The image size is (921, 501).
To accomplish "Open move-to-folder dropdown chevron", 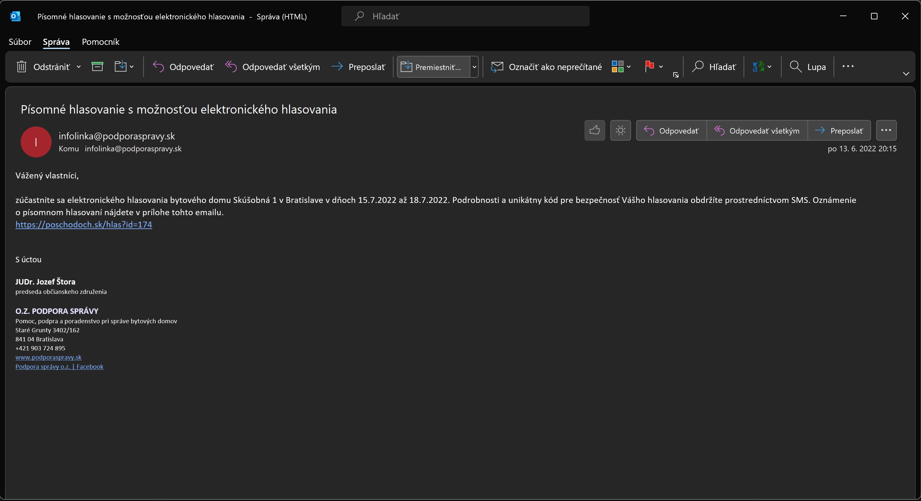I will coord(132,67).
